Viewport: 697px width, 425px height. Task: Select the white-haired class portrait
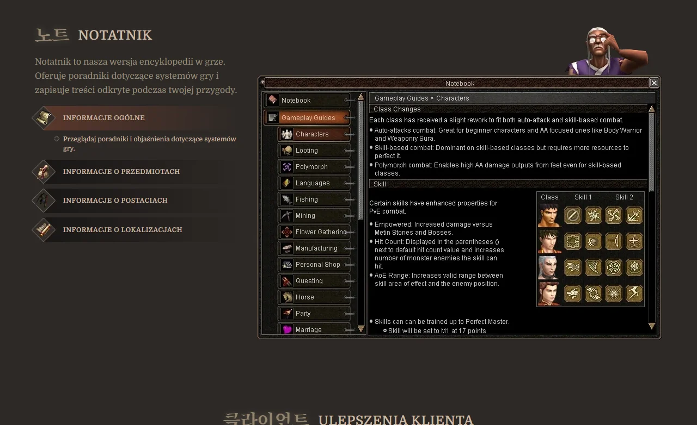pyautogui.click(x=549, y=267)
